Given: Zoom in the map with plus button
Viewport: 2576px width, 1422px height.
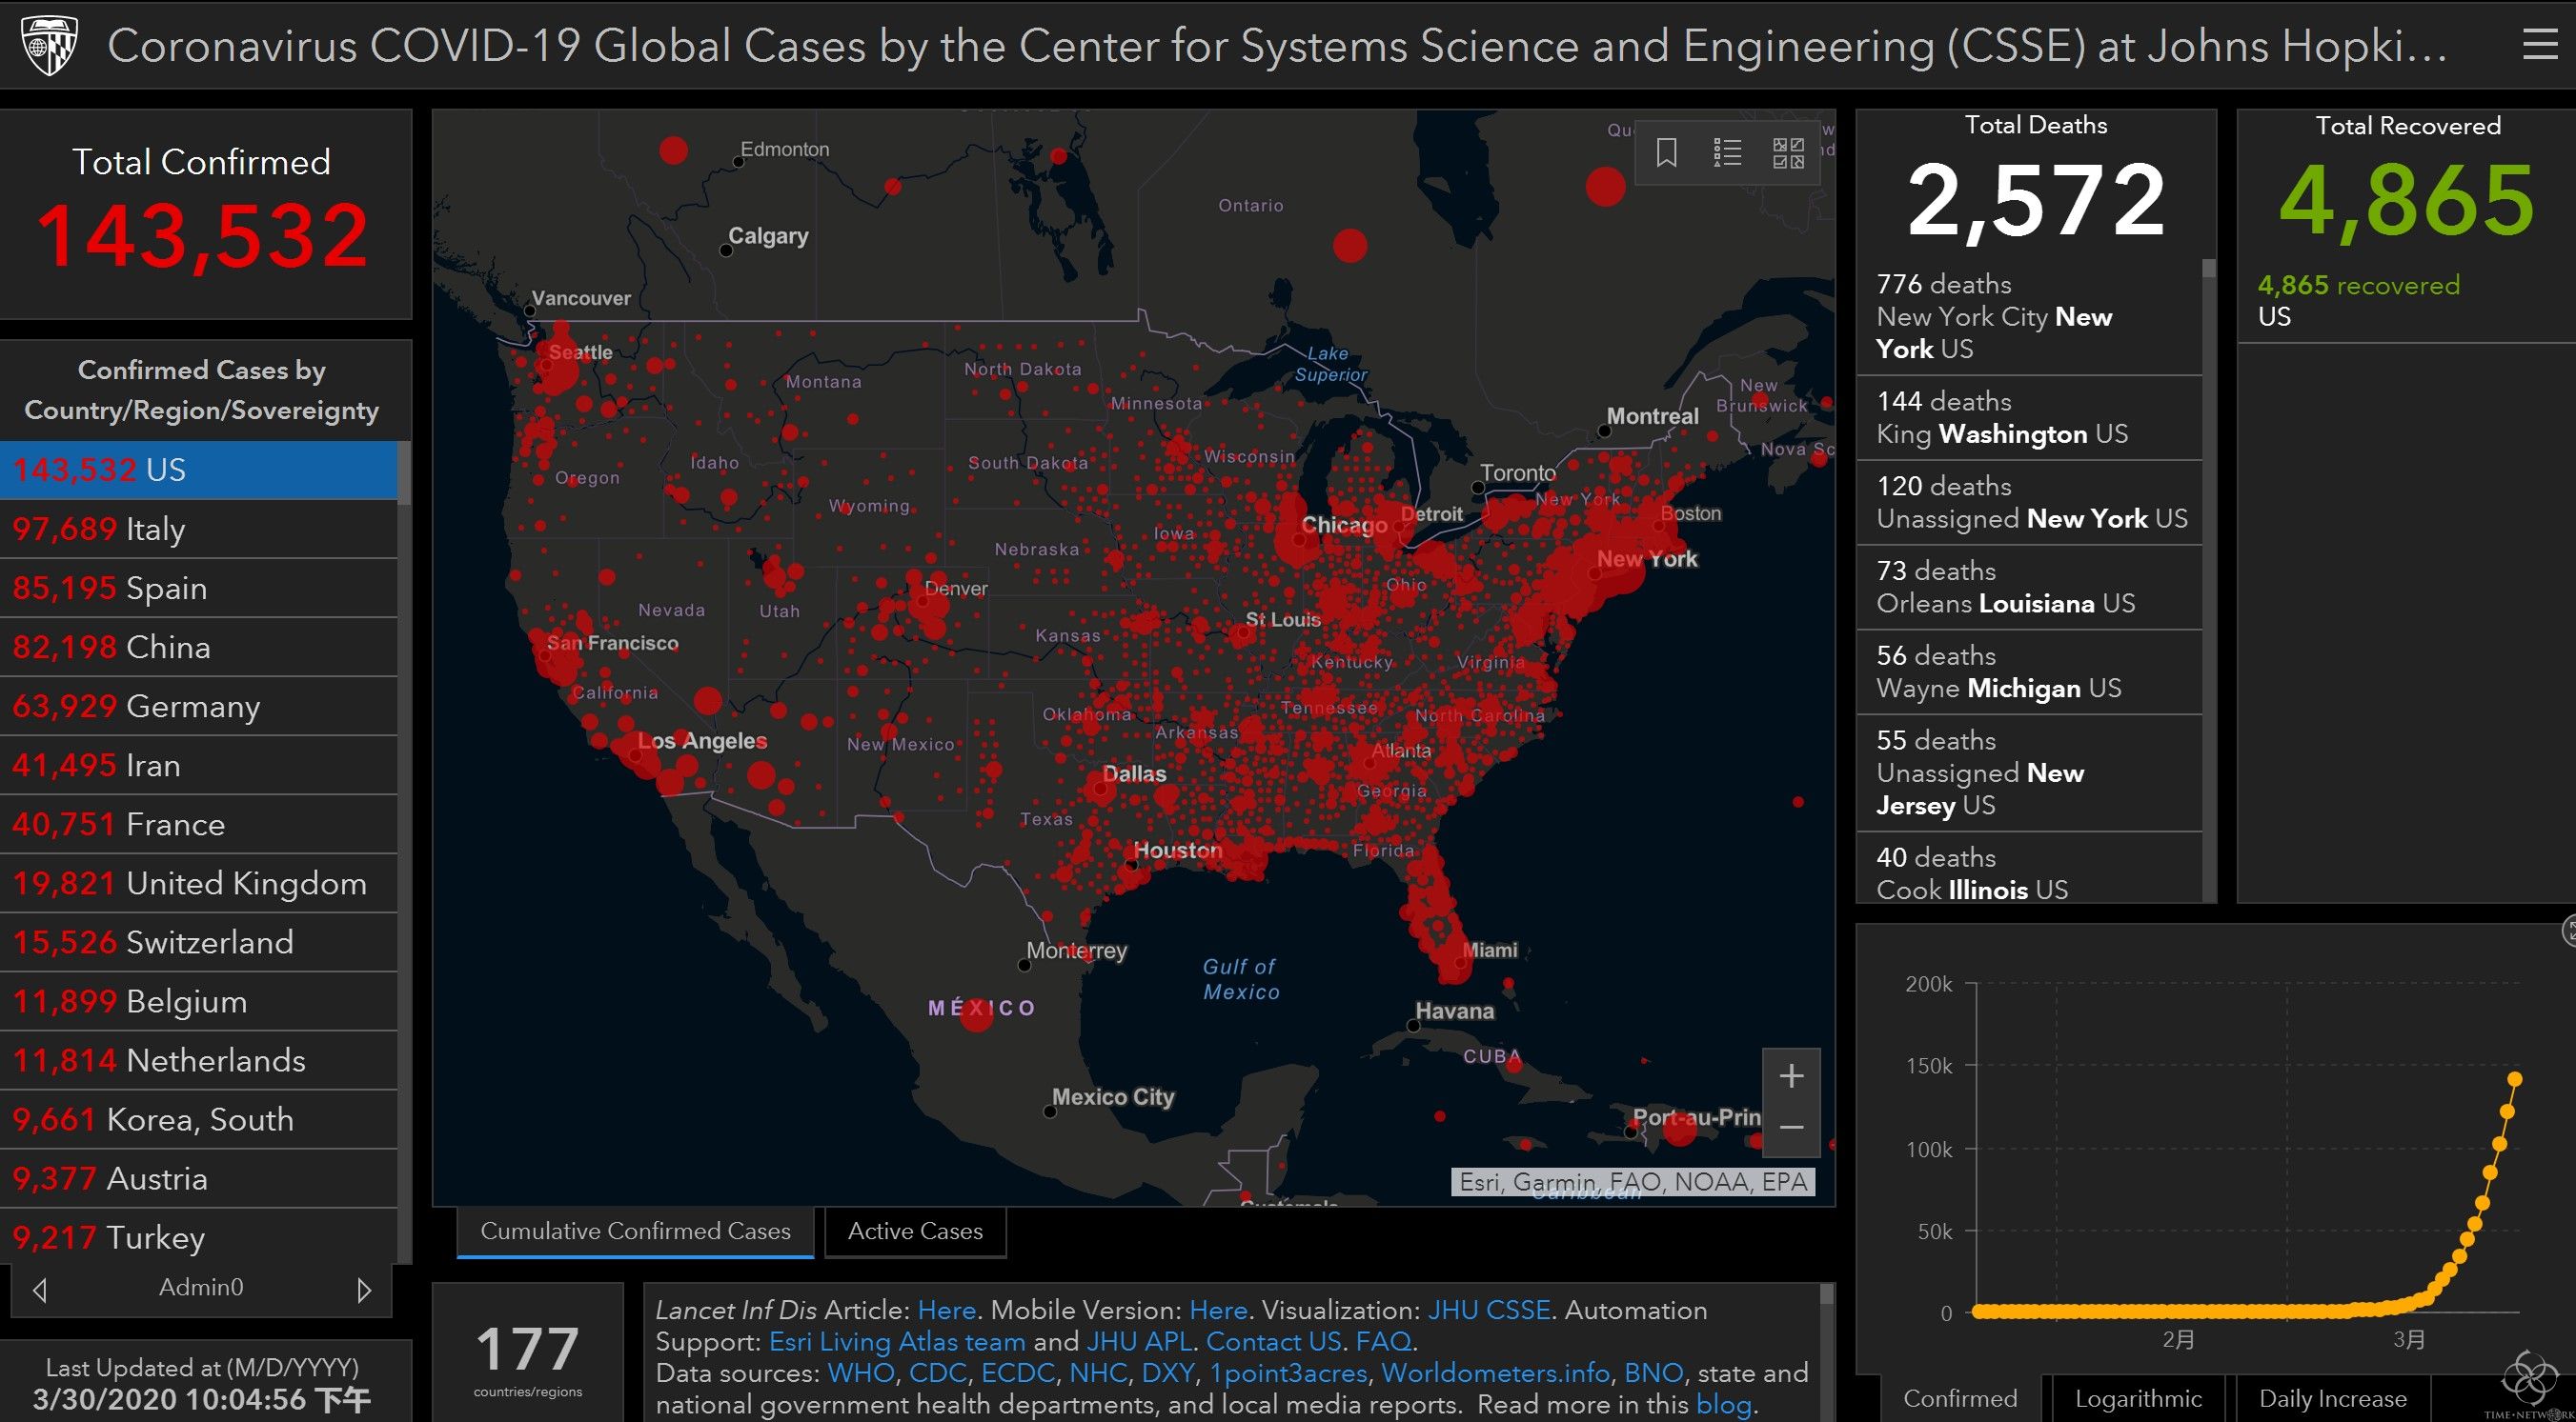Looking at the screenshot, I should coord(1791,1076).
